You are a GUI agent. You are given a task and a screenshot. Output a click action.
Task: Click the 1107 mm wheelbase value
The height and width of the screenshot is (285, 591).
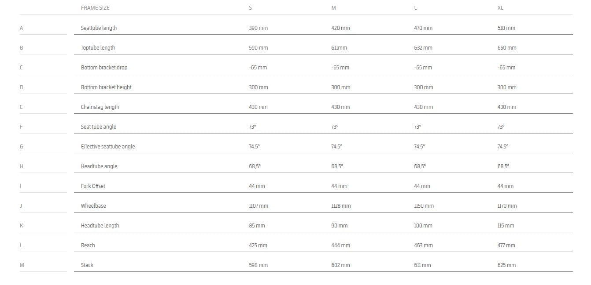tap(258, 206)
